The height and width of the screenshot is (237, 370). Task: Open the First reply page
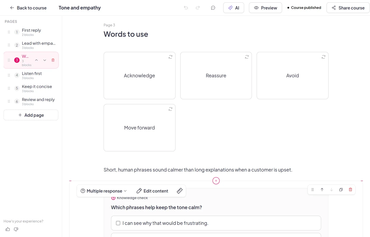point(31,32)
